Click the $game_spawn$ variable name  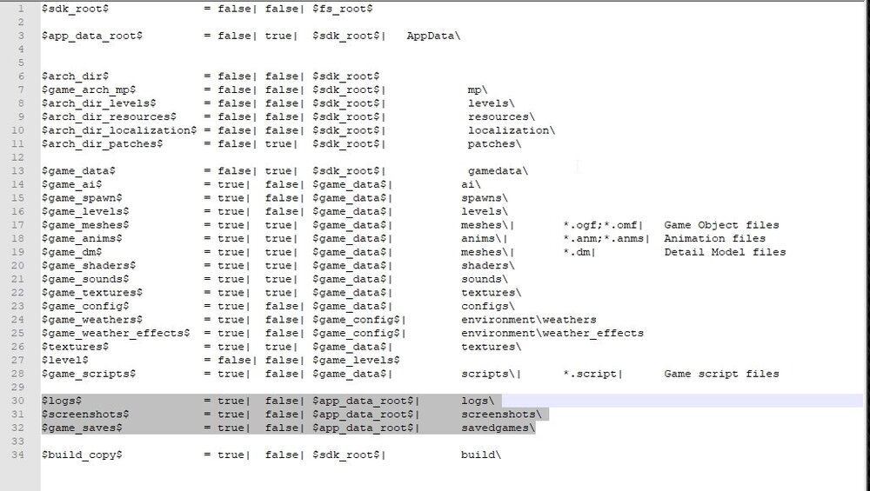pyautogui.click(x=82, y=198)
